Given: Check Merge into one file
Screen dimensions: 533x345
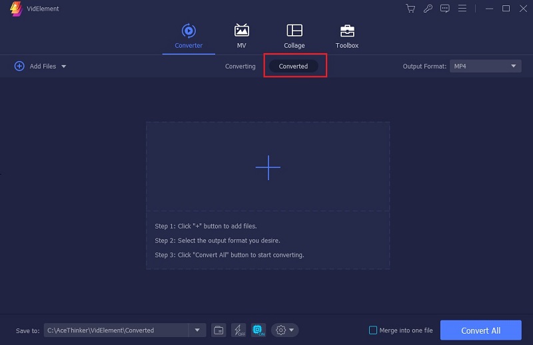Looking at the screenshot, I should 373,330.
